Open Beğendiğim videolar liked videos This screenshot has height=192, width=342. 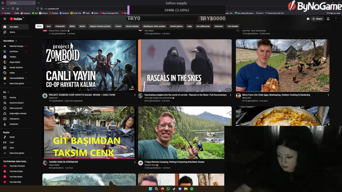tap(15, 114)
